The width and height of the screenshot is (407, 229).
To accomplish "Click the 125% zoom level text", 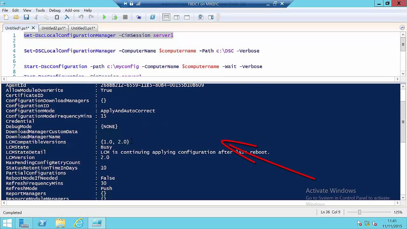I will point(398,212).
